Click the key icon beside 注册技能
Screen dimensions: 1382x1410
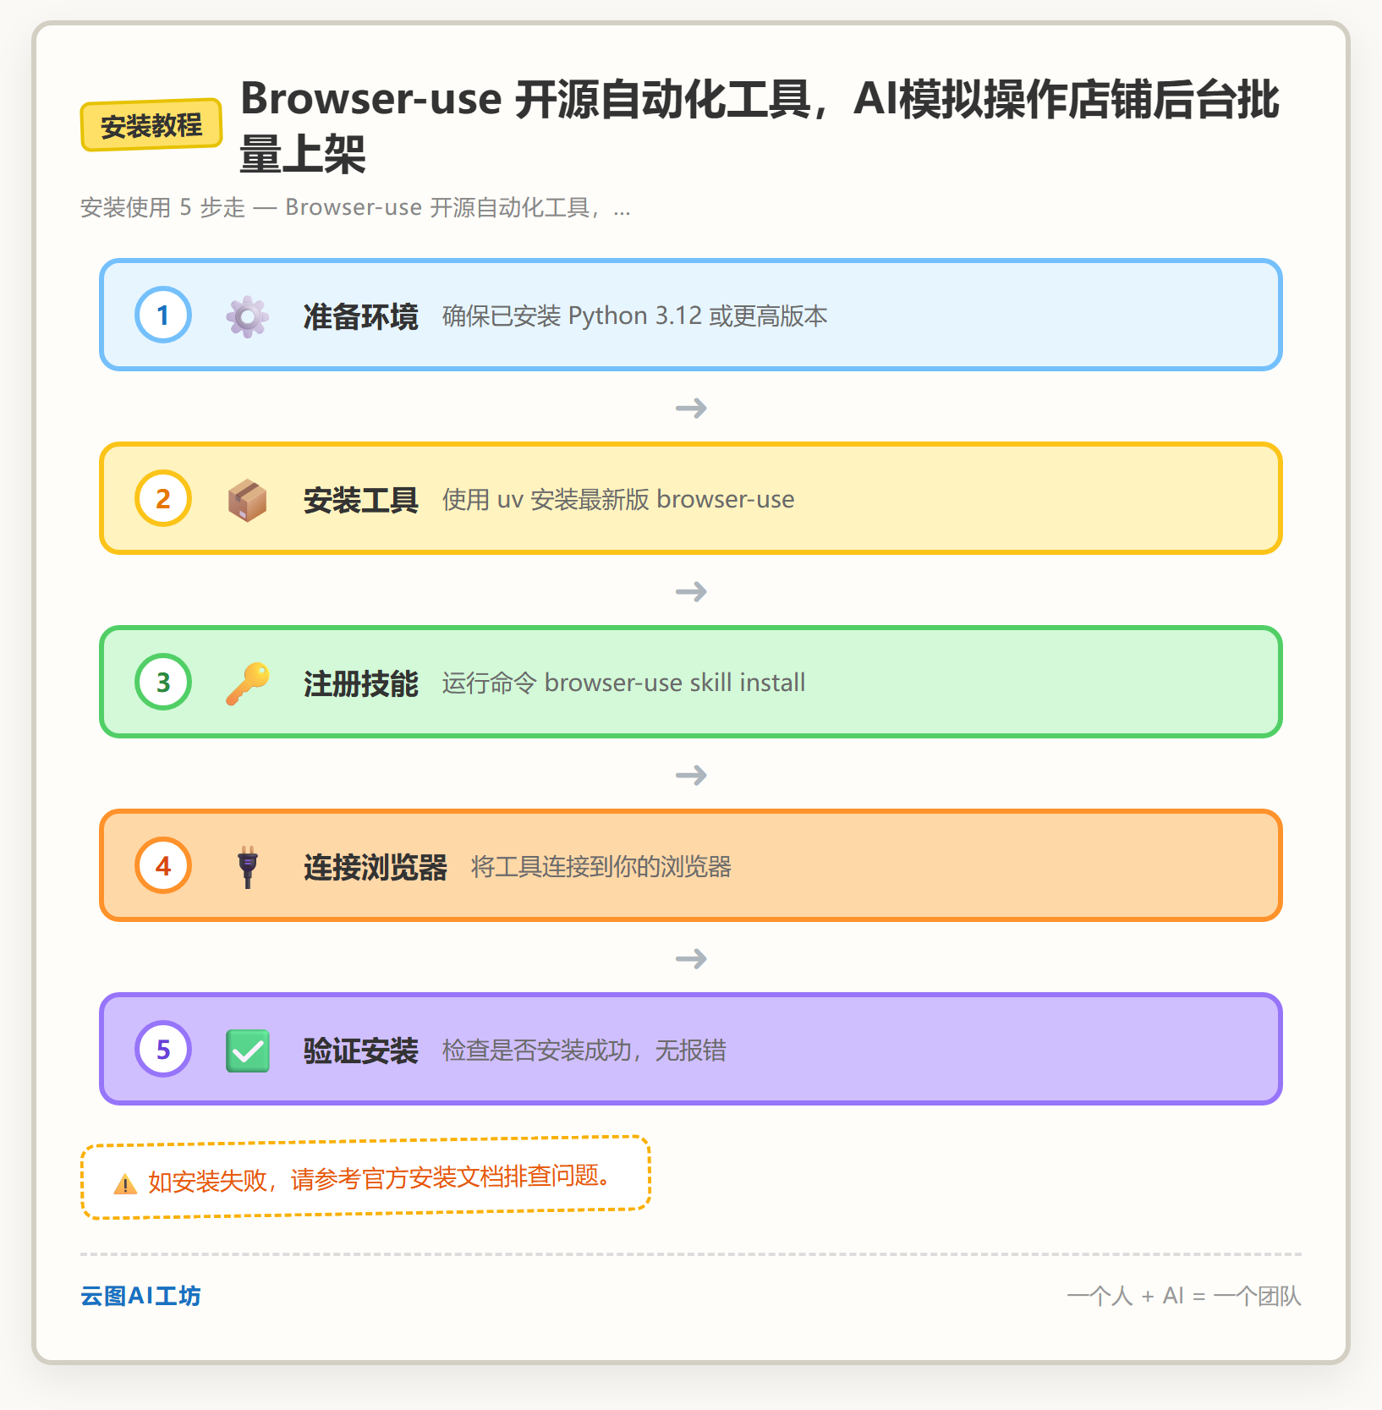(247, 683)
